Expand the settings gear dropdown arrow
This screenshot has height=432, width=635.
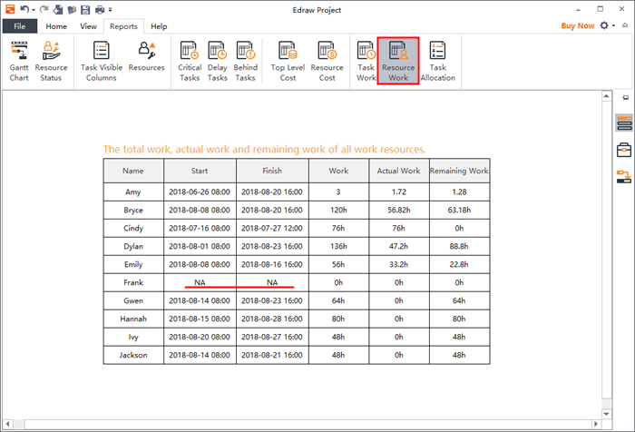click(x=613, y=25)
